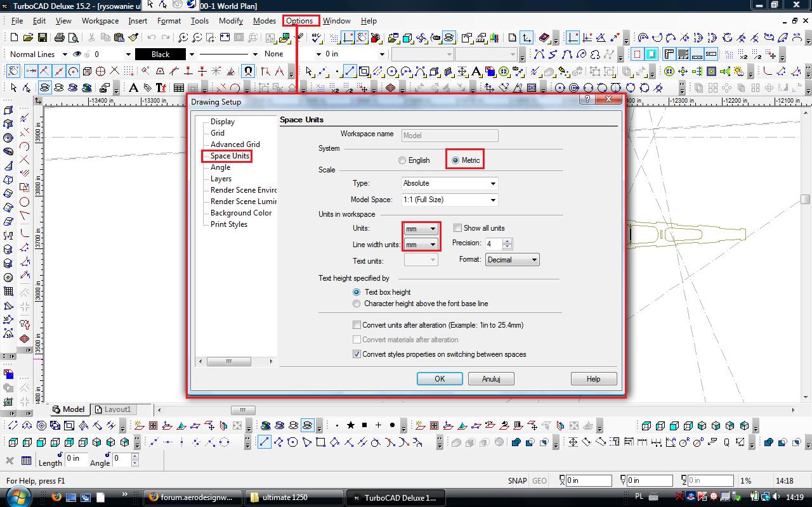812x507 pixels.
Task: Select the large Text tool 'A' icon
Action: click(133, 87)
